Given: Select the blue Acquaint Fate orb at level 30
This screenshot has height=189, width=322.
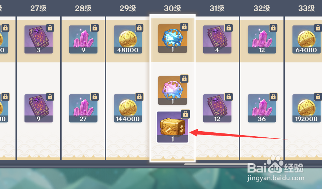Looking at the screenshot, I should 173,38.
